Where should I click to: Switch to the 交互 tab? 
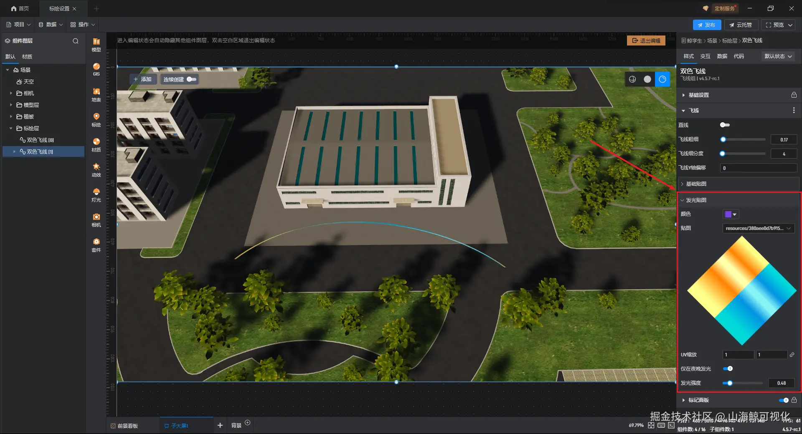tap(706, 56)
